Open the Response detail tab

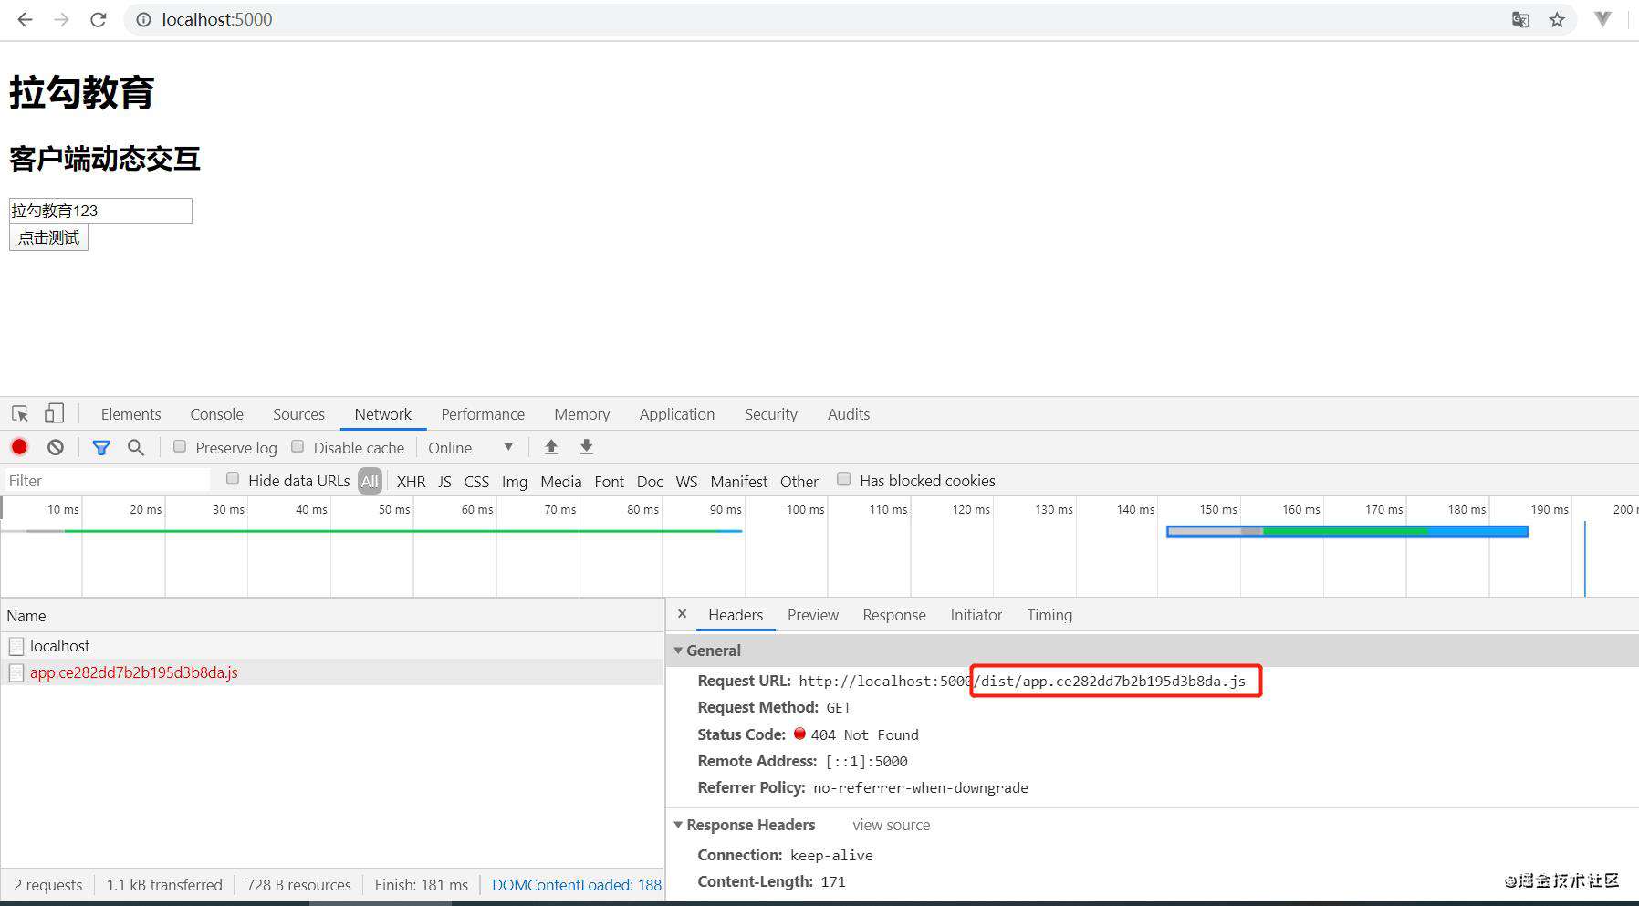point(894,615)
